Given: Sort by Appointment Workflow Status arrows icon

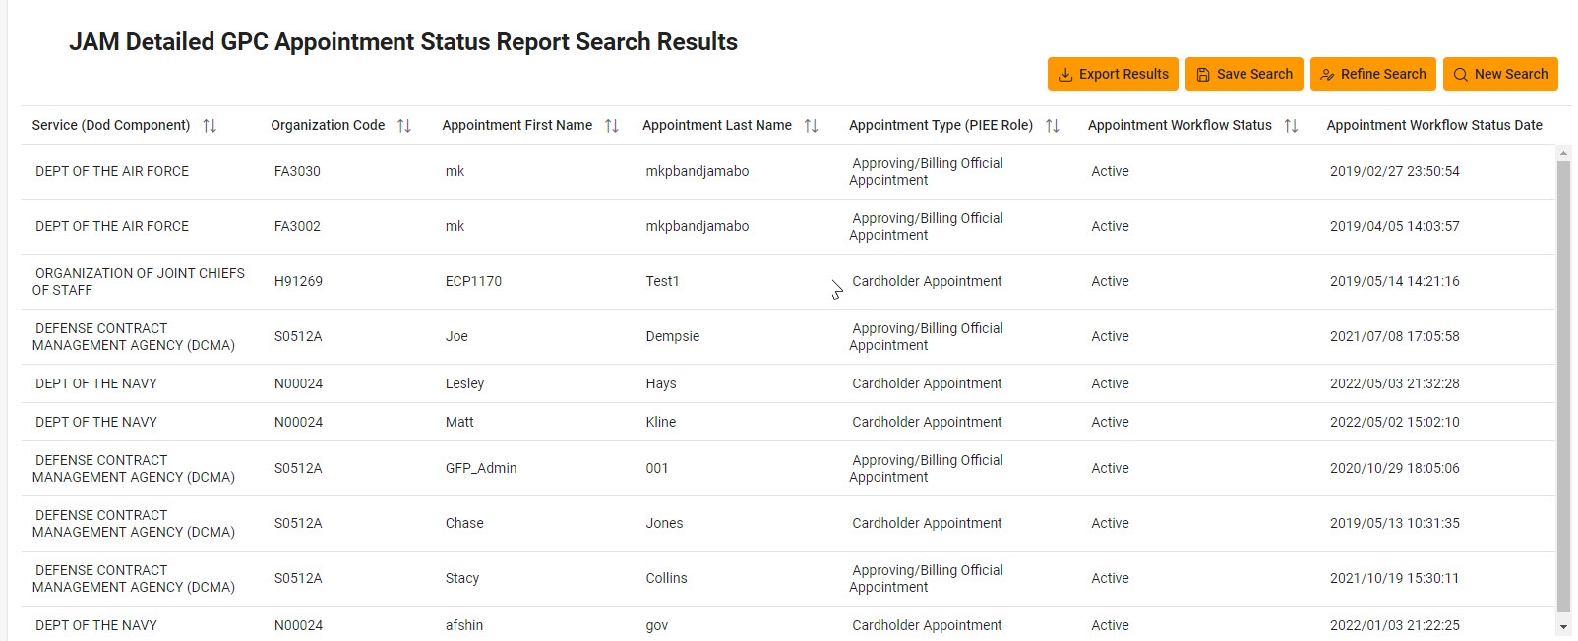Looking at the screenshot, I should (x=1292, y=126).
